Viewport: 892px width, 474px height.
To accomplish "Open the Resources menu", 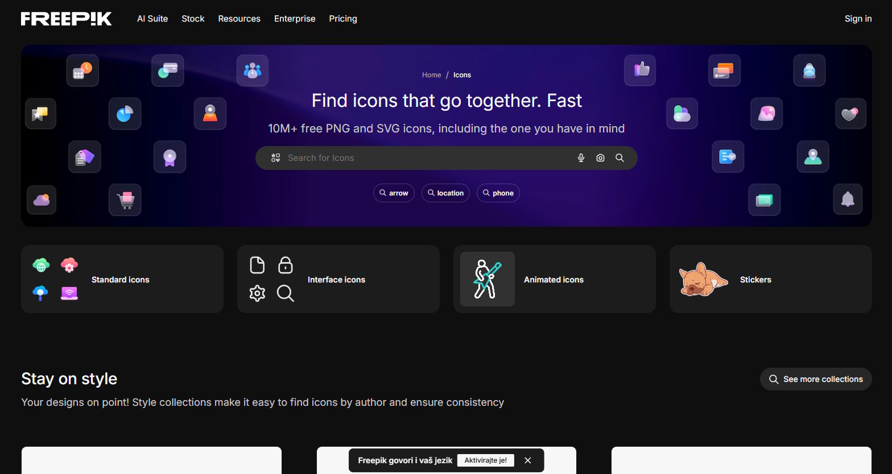I will click(x=239, y=19).
